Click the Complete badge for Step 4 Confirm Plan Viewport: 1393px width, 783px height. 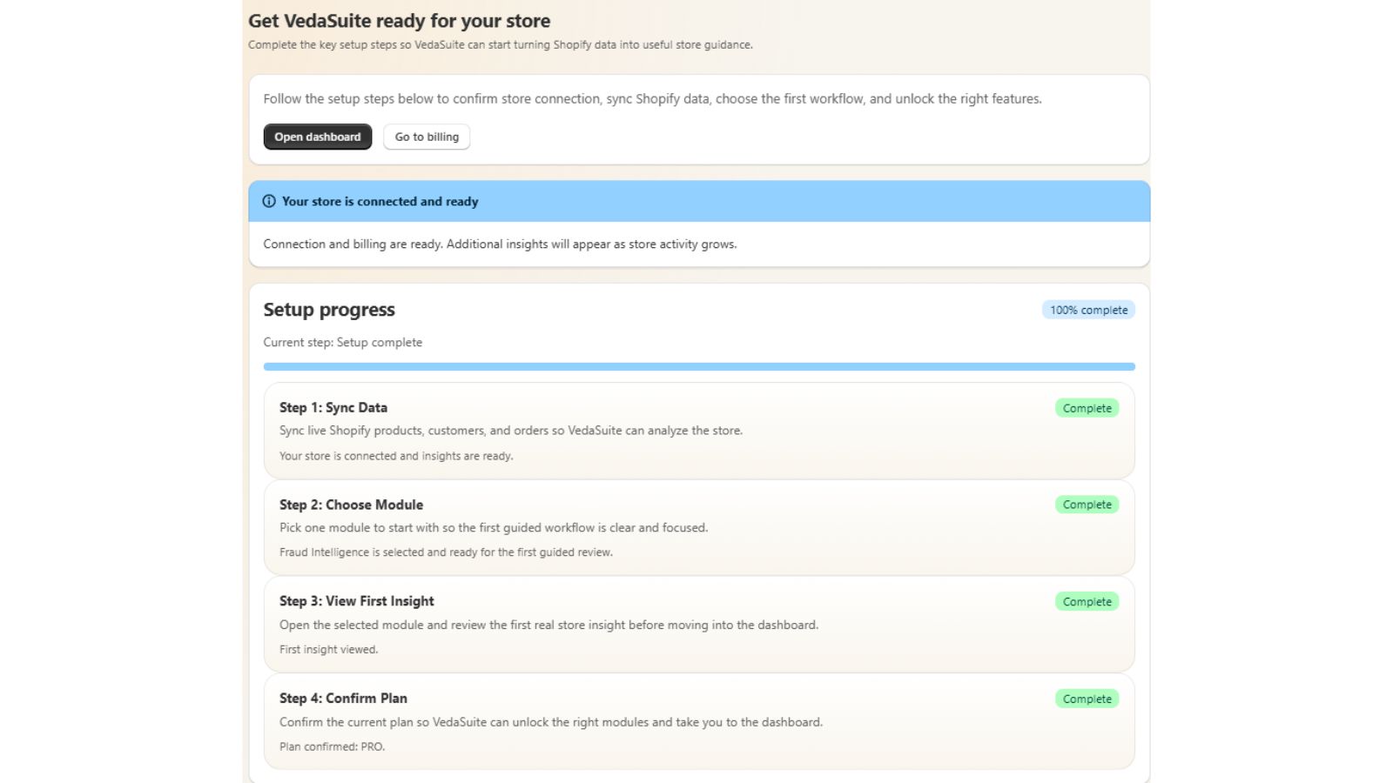click(1087, 699)
